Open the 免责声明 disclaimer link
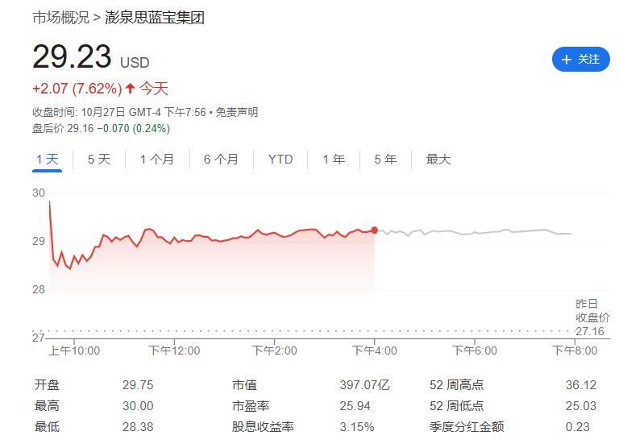This screenshot has height=448, width=619. 236,112
